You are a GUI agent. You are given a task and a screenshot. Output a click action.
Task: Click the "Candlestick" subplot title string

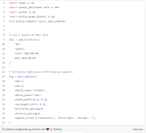[x=46, y=118]
